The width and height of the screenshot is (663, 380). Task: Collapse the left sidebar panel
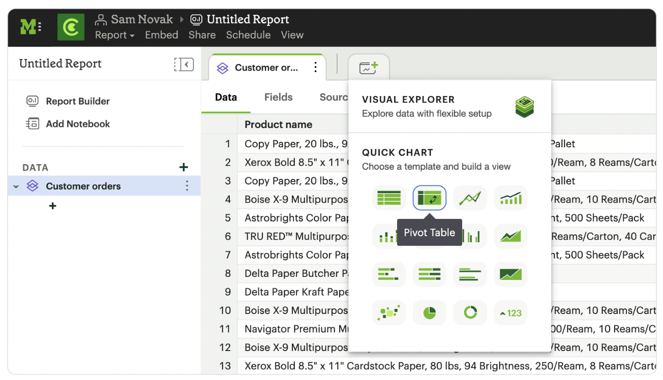pyautogui.click(x=184, y=64)
